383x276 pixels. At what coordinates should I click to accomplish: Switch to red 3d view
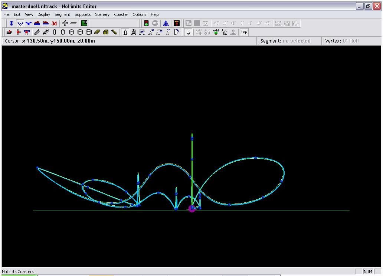pyautogui.click(x=54, y=23)
